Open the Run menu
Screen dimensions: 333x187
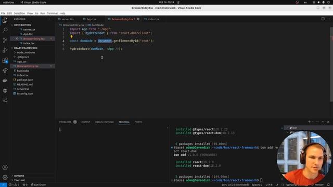[x=43, y=13]
